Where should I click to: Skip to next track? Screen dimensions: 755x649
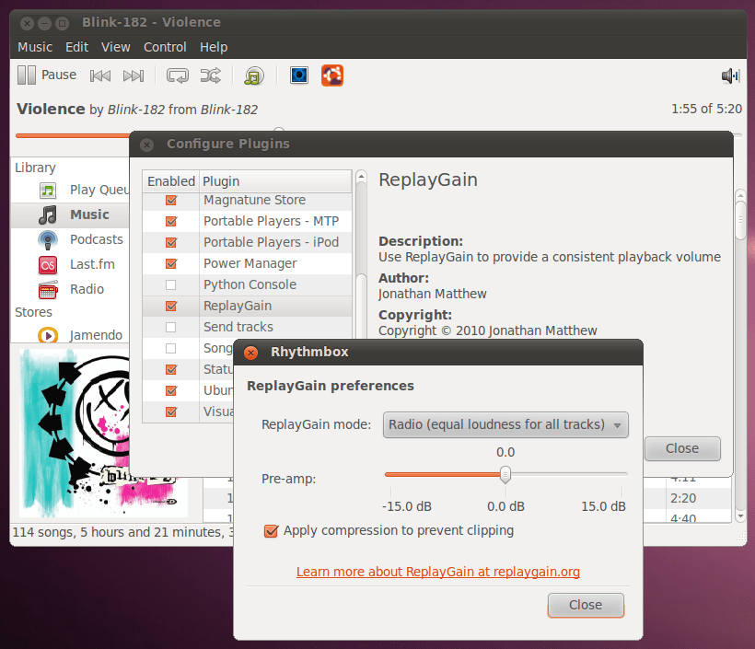point(134,75)
